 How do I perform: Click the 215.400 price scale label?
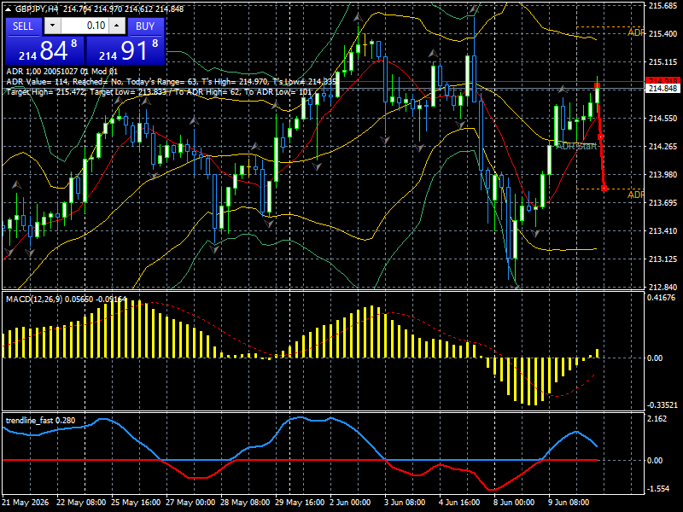[663, 33]
